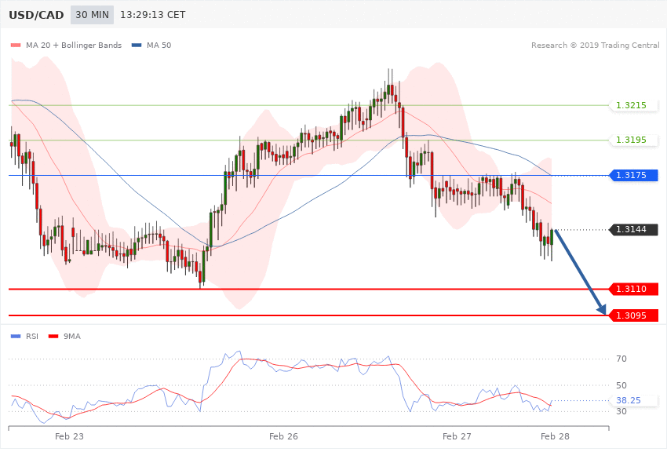Click the RSI 30 axis label
Image resolution: width=667 pixels, height=452 pixels.
(621, 411)
